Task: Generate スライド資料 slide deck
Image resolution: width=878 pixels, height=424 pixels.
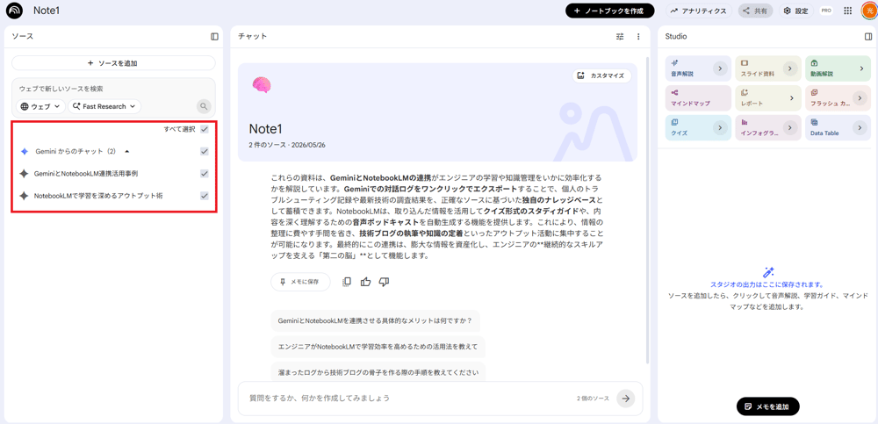Action: pyautogui.click(x=768, y=68)
